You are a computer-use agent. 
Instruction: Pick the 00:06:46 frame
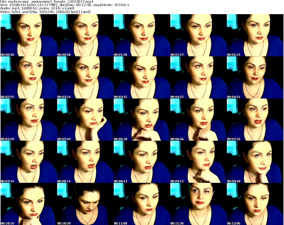199,120
